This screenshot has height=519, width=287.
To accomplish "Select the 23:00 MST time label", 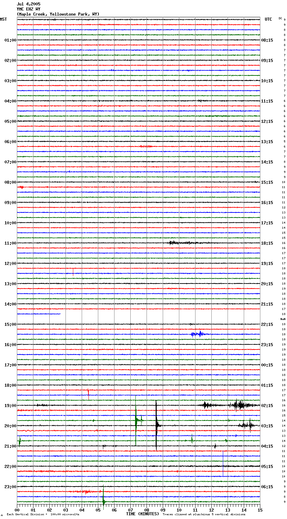I will (10, 487).
